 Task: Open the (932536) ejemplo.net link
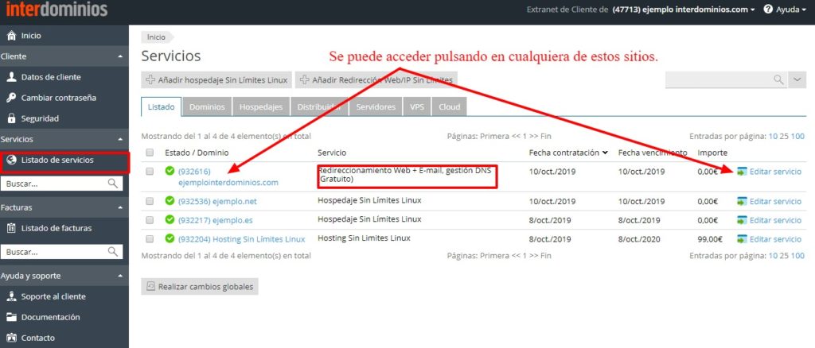[217, 201]
